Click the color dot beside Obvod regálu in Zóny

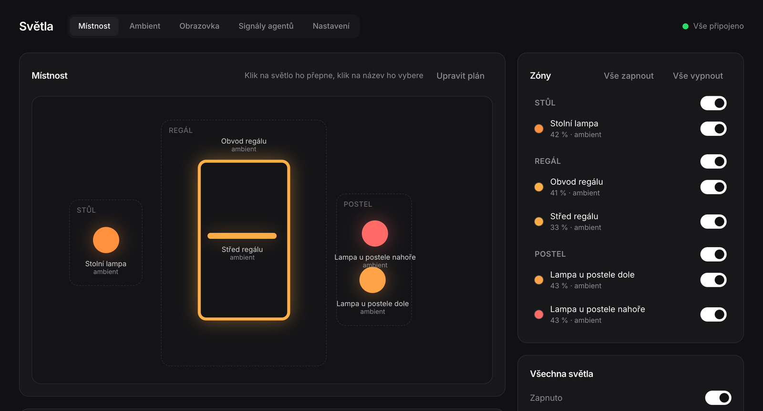539,187
